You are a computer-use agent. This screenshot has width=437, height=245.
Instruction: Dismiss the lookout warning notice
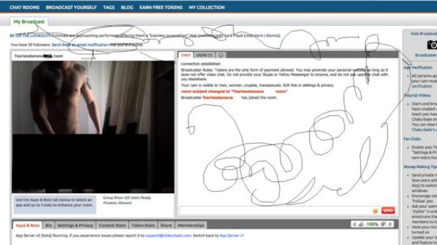pyautogui.click(x=272, y=36)
